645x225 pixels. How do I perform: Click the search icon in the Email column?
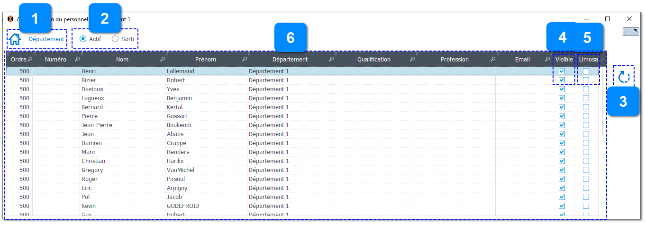click(x=547, y=60)
